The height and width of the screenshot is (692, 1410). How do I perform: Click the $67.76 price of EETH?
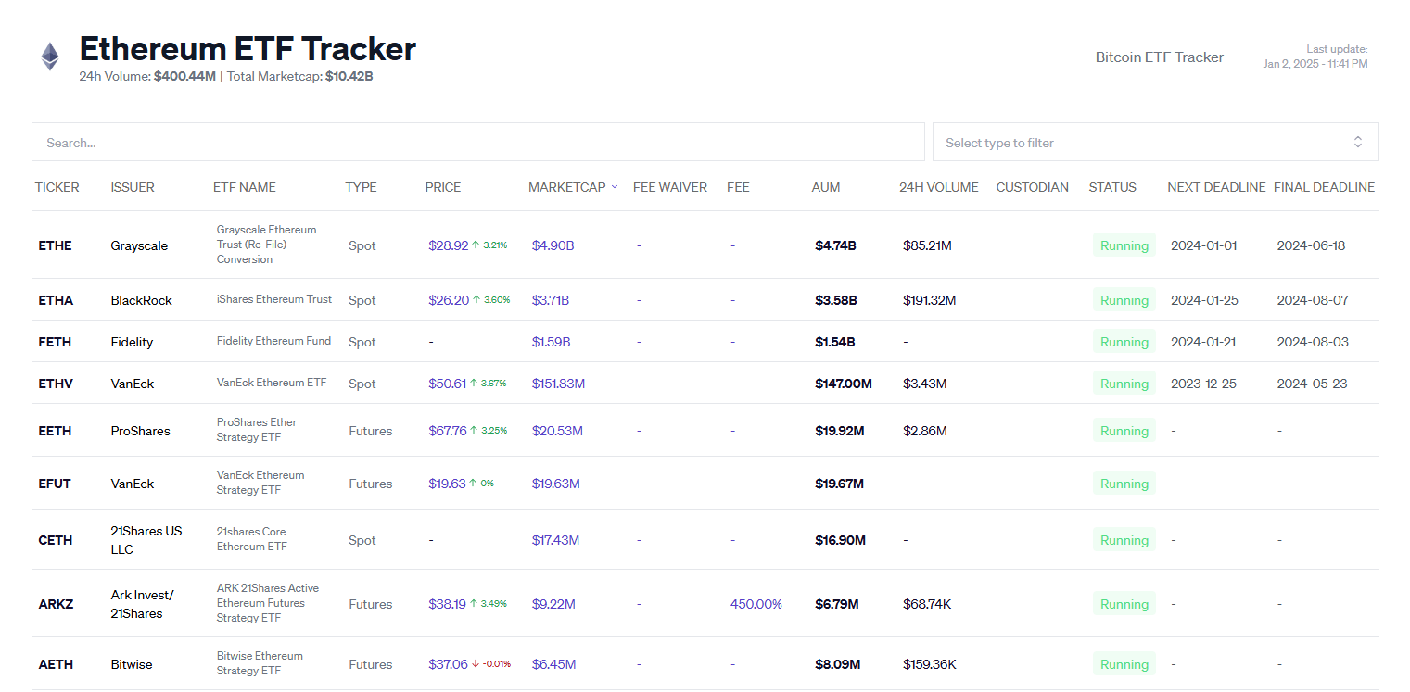click(448, 431)
